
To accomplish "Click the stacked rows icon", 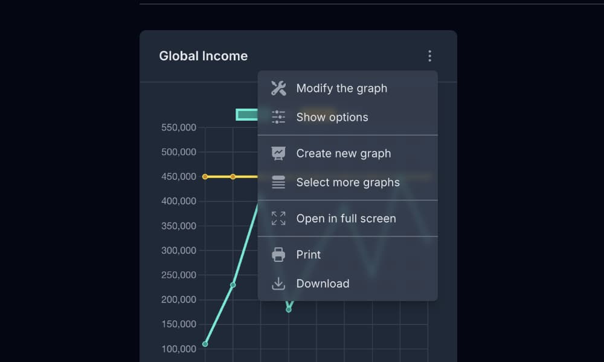I will point(278,182).
